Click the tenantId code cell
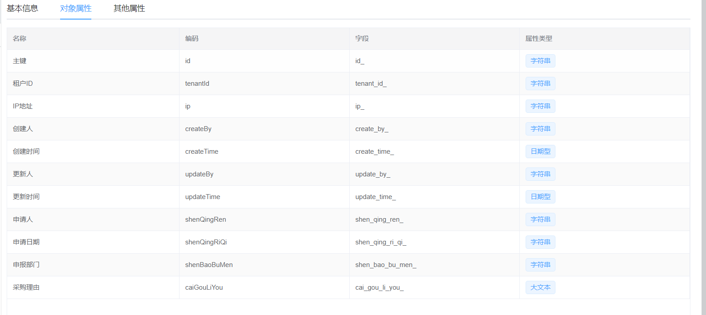This screenshot has height=315, width=706. pyautogui.click(x=197, y=84)
